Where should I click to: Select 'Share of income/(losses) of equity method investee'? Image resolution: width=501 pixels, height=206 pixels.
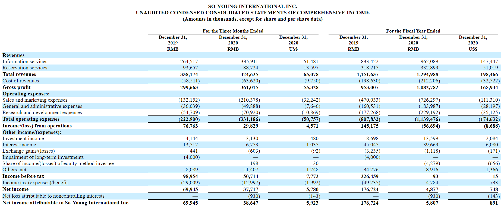click(58, 163)
